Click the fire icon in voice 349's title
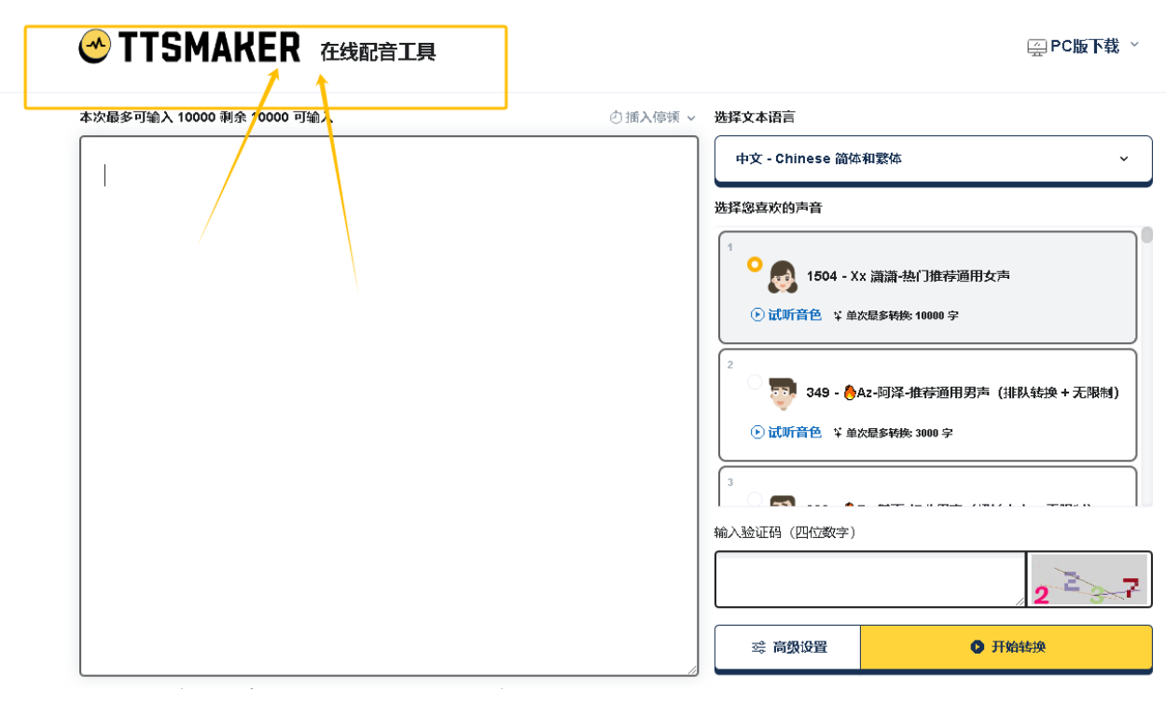Image resolution: width=1166 pixels, height=705 pixels. click(849, 393)
